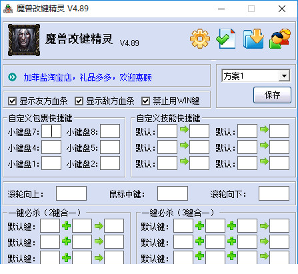
Task: Click the 滚轮向下 input box
Action: pyautogui.click(x=274, y=193)
